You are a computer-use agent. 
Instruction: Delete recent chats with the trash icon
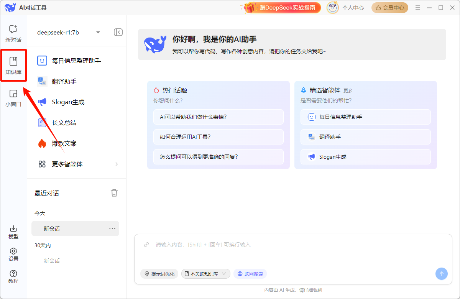114,193
